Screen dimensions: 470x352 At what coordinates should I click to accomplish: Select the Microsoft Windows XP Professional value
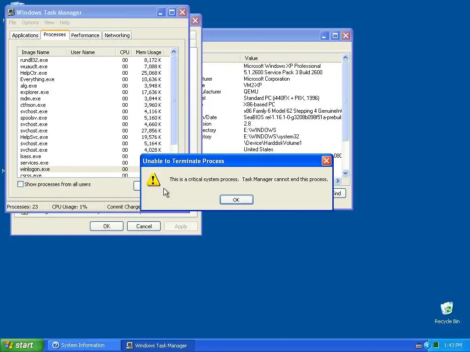[282, 66]
